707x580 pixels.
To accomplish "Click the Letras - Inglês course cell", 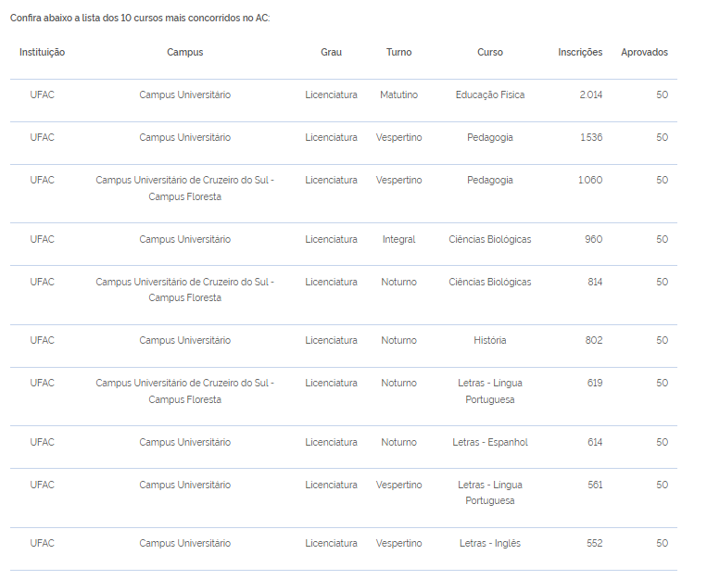I will click(490, 544).
